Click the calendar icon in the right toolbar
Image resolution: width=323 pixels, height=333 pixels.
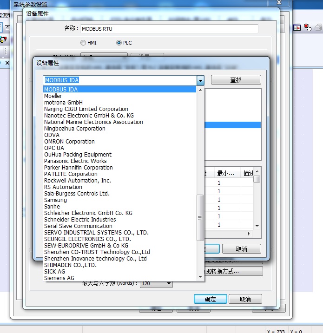pyautogui.click(x=298, y=27)
